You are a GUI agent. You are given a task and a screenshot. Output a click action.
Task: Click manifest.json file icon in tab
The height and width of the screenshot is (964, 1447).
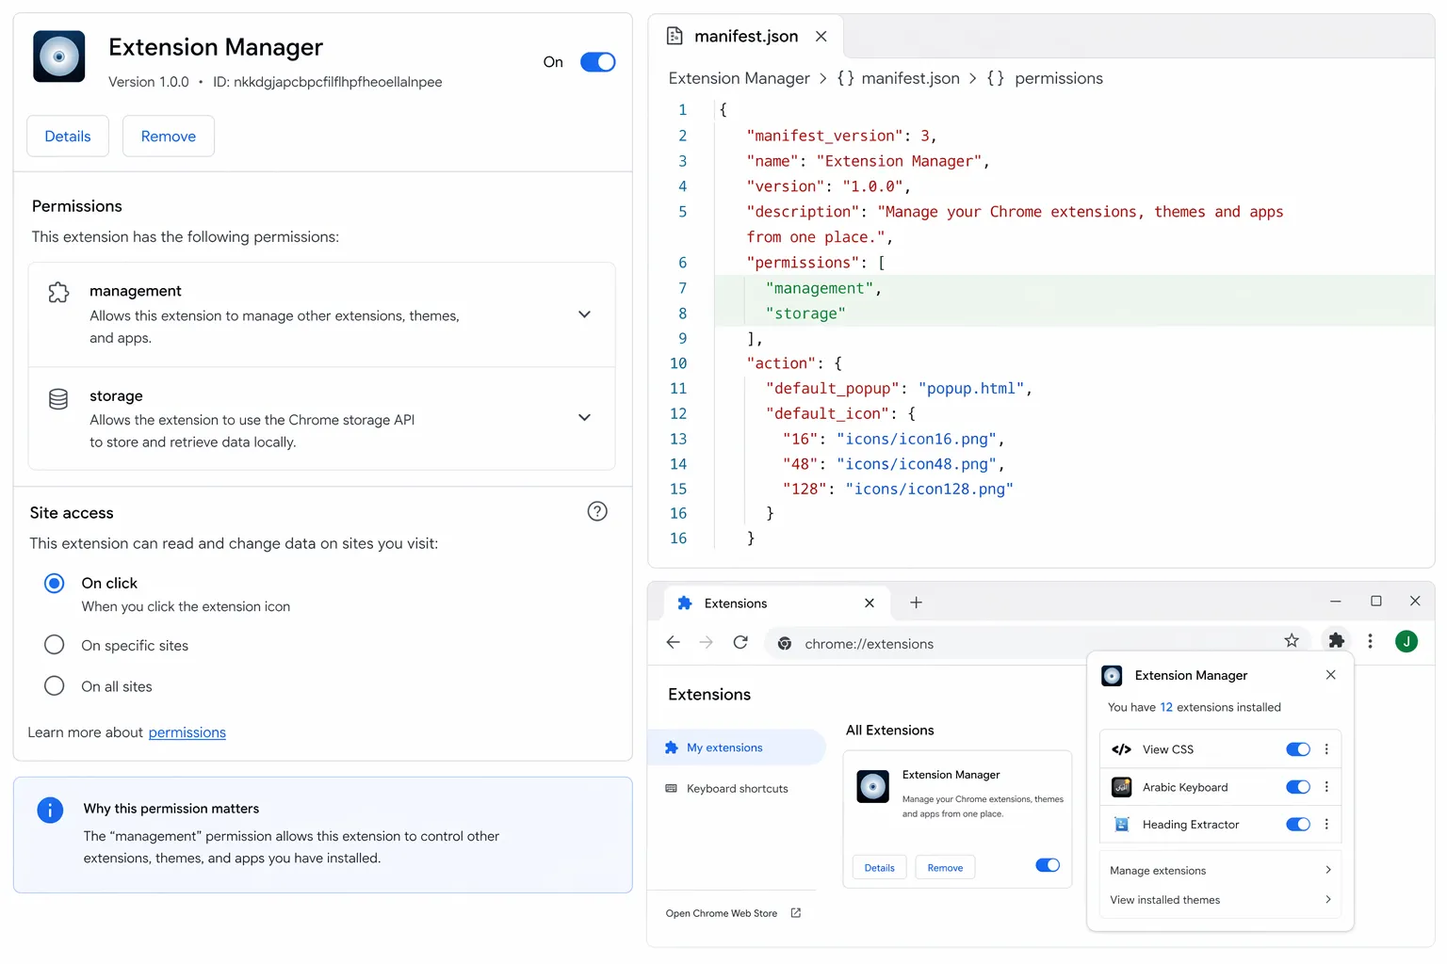[x=675, y=36]
